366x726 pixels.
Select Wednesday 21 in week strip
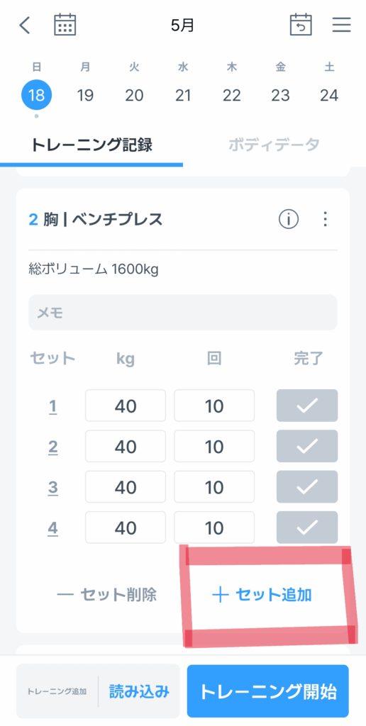tap(183, 96)
